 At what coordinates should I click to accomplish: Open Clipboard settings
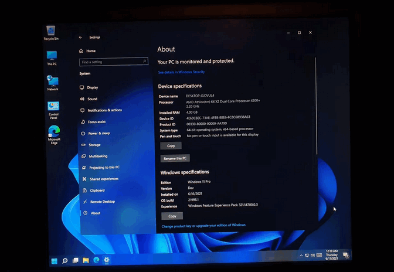click(x=94, y=191)
